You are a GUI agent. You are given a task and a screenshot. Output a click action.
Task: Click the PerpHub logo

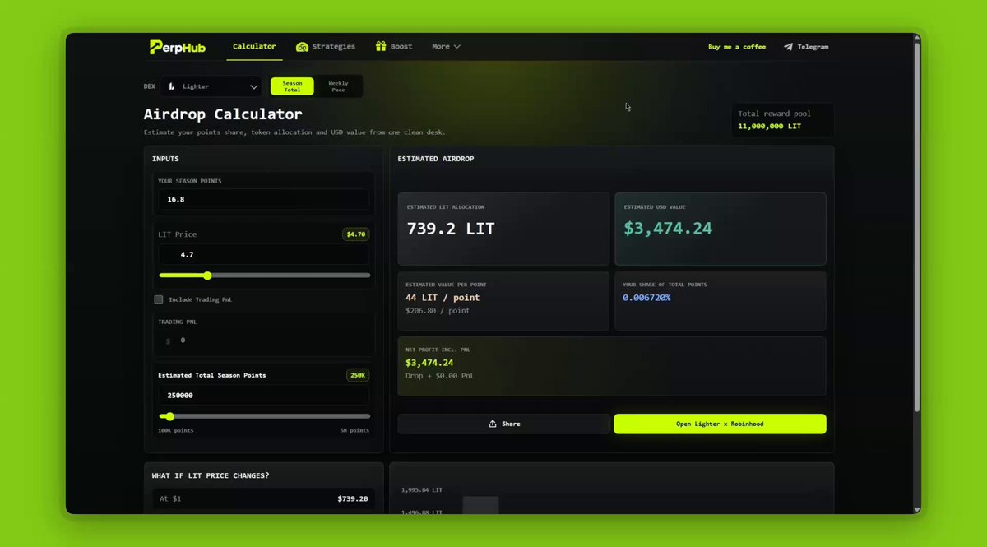coord(178,47)
